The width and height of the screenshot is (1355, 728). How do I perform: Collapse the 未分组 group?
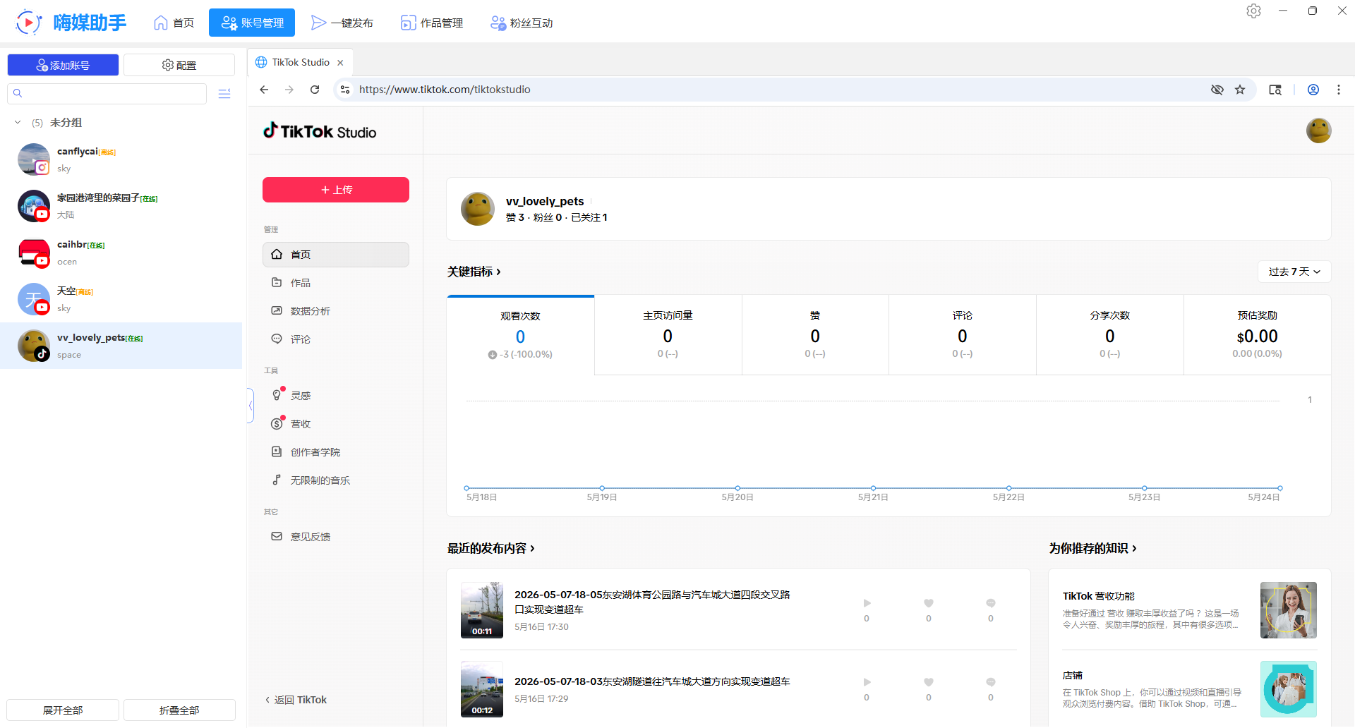click(x=18, y=123)
